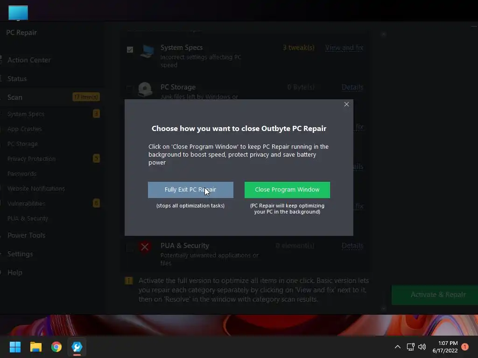Open Power Tools in sidebar
The image size is (478, 358).
click(26, 235)
